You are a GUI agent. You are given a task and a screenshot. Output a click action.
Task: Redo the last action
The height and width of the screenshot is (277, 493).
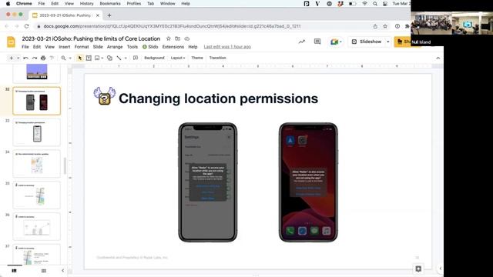tap(34, 58)
